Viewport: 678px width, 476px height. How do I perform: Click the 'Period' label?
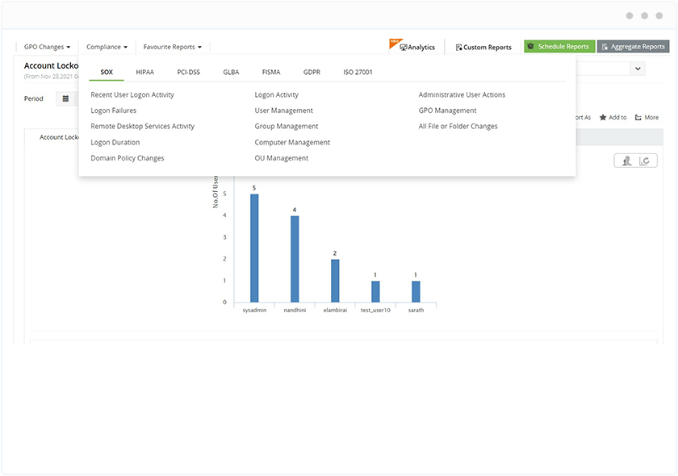click(34, 98)
